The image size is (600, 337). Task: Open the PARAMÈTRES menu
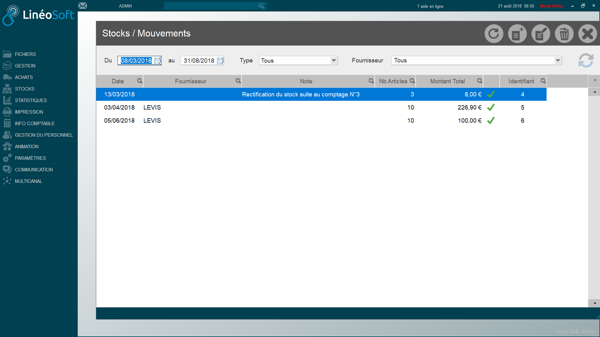pos(39,158)
